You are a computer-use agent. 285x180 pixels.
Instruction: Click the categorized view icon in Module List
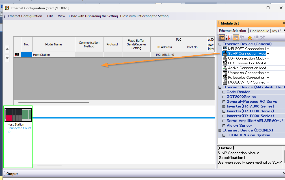[221, 38]
